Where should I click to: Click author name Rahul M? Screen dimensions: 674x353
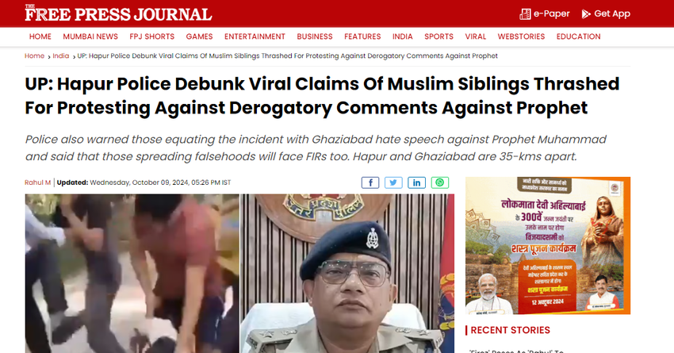[x=37, y=182]
